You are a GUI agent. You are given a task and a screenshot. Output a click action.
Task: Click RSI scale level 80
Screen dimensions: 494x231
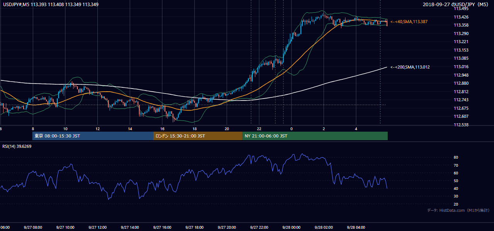click(x=456, y=157)
